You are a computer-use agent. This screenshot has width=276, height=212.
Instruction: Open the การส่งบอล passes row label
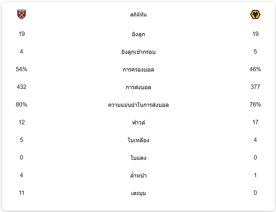click(x=138, y=87)
